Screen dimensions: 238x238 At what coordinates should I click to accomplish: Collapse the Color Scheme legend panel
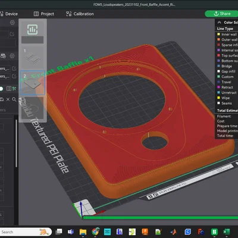pos(220,23)
